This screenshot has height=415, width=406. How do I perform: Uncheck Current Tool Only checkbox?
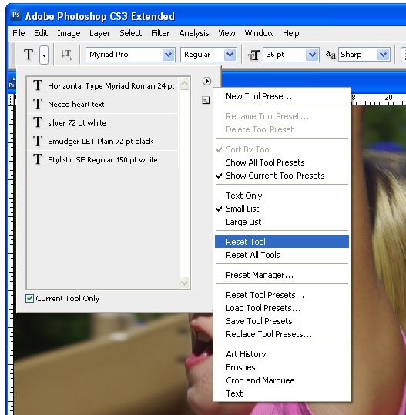pyautogui.click(x=29, y=299)
